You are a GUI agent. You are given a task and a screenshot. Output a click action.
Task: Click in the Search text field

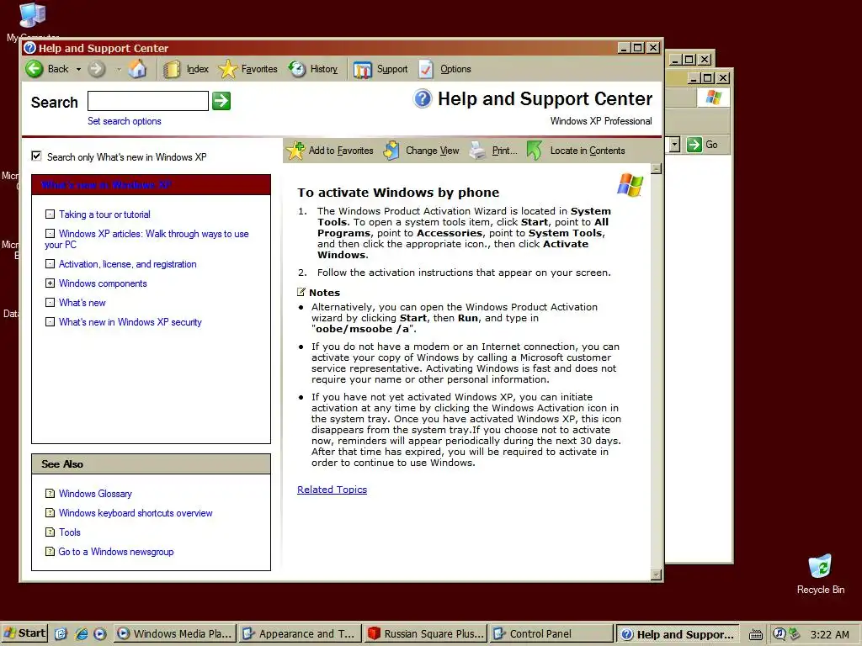[148, 101]
